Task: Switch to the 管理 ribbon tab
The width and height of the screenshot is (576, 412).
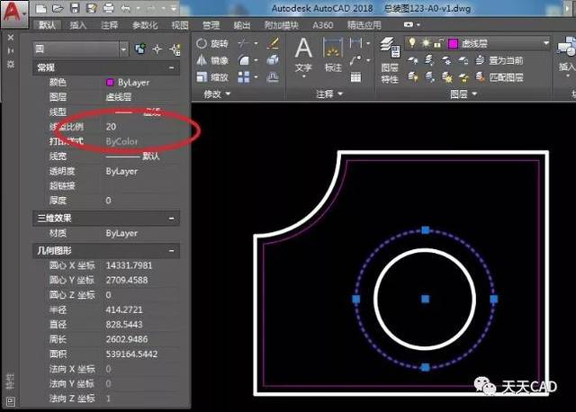Action: pos(211,25)
